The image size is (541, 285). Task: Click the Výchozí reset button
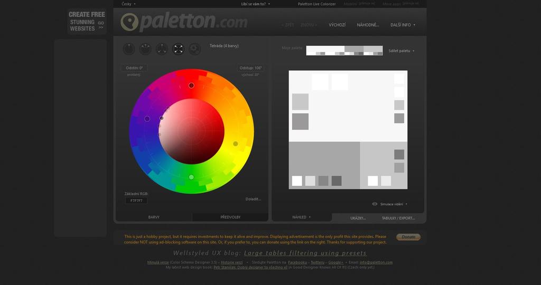[x=337, y=25]
